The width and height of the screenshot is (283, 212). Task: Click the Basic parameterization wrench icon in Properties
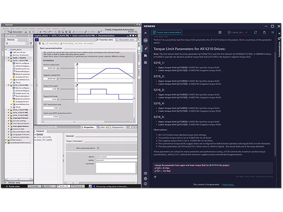(98, 148)
